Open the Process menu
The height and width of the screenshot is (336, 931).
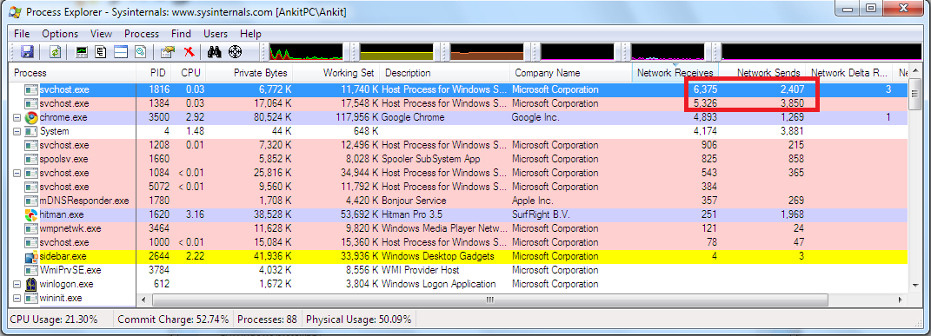point(142,34)
